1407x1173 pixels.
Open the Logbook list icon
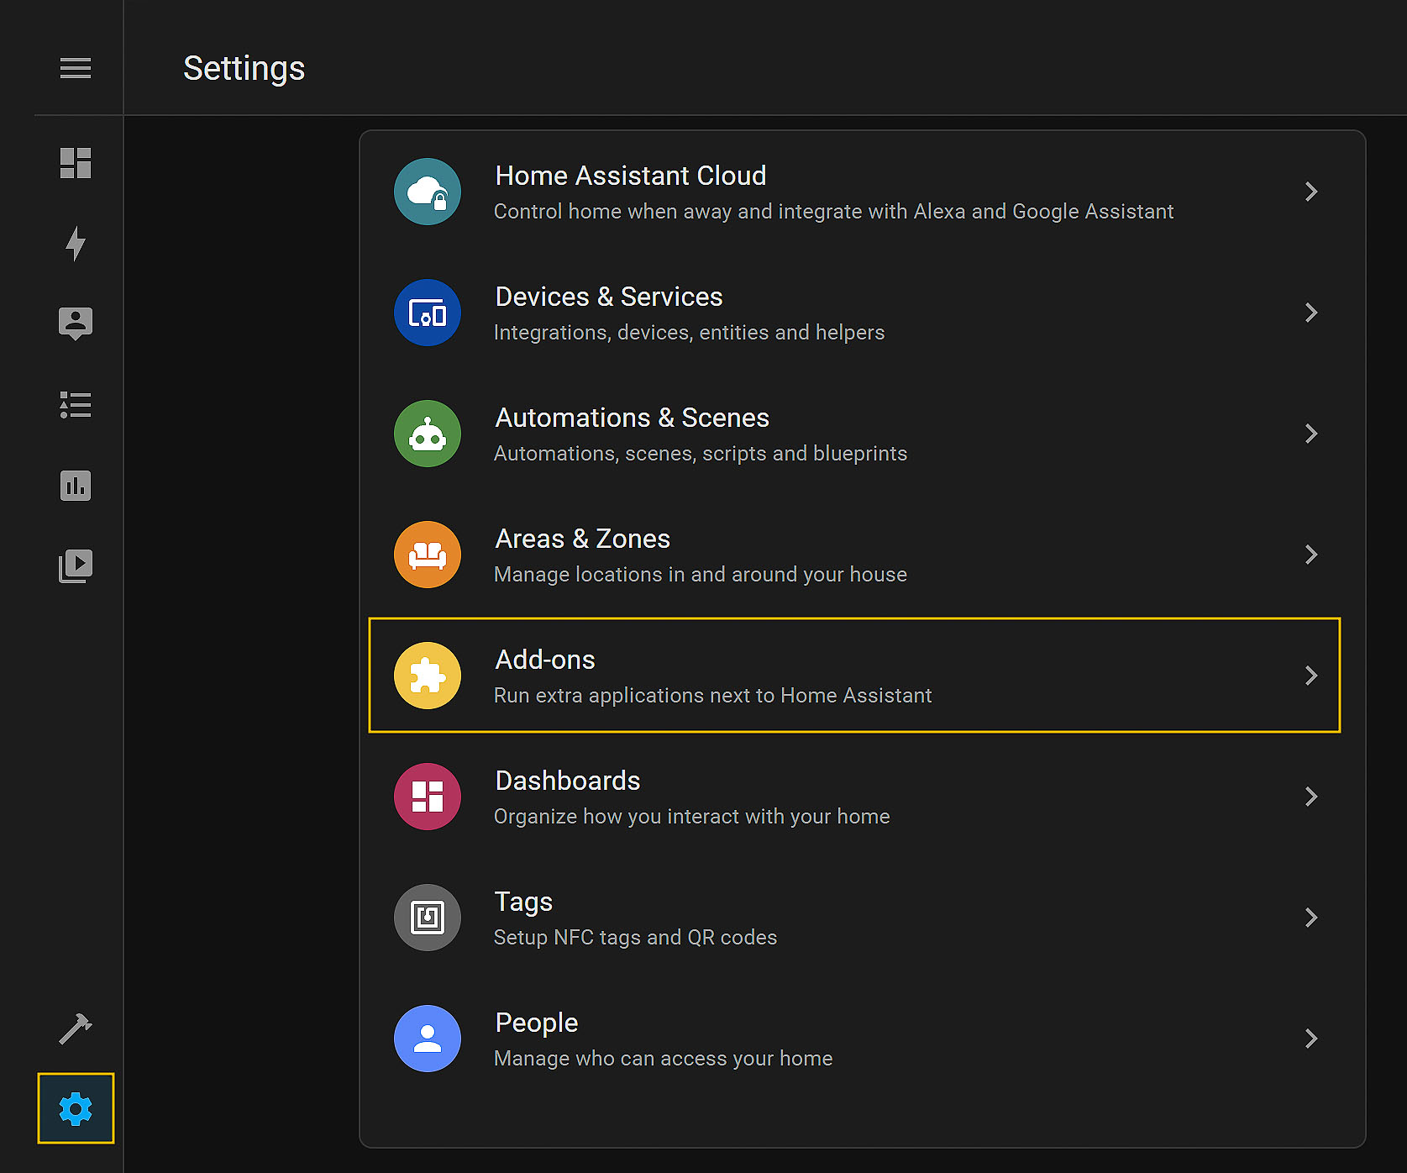click(76, 405)
